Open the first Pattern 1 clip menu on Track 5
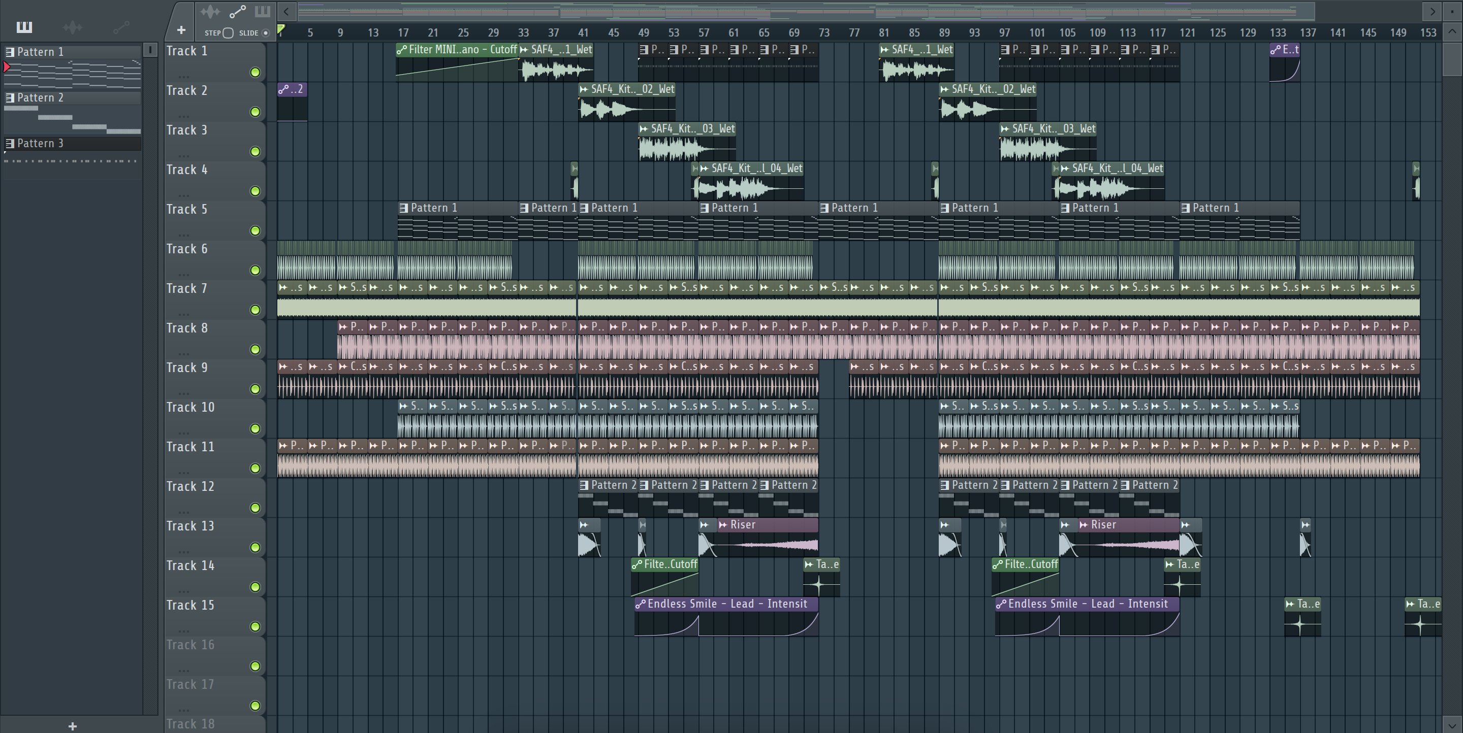Screen dimensions: 1463x733 (x=404, y=208)
